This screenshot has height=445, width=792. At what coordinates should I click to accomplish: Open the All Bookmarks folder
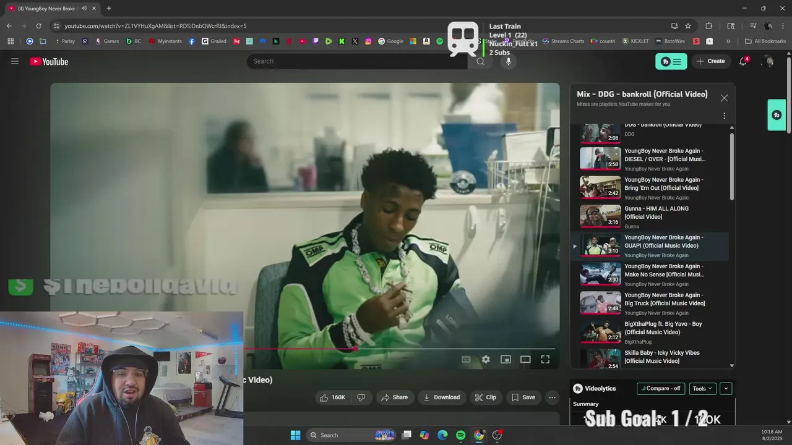(x=765, y=41)
